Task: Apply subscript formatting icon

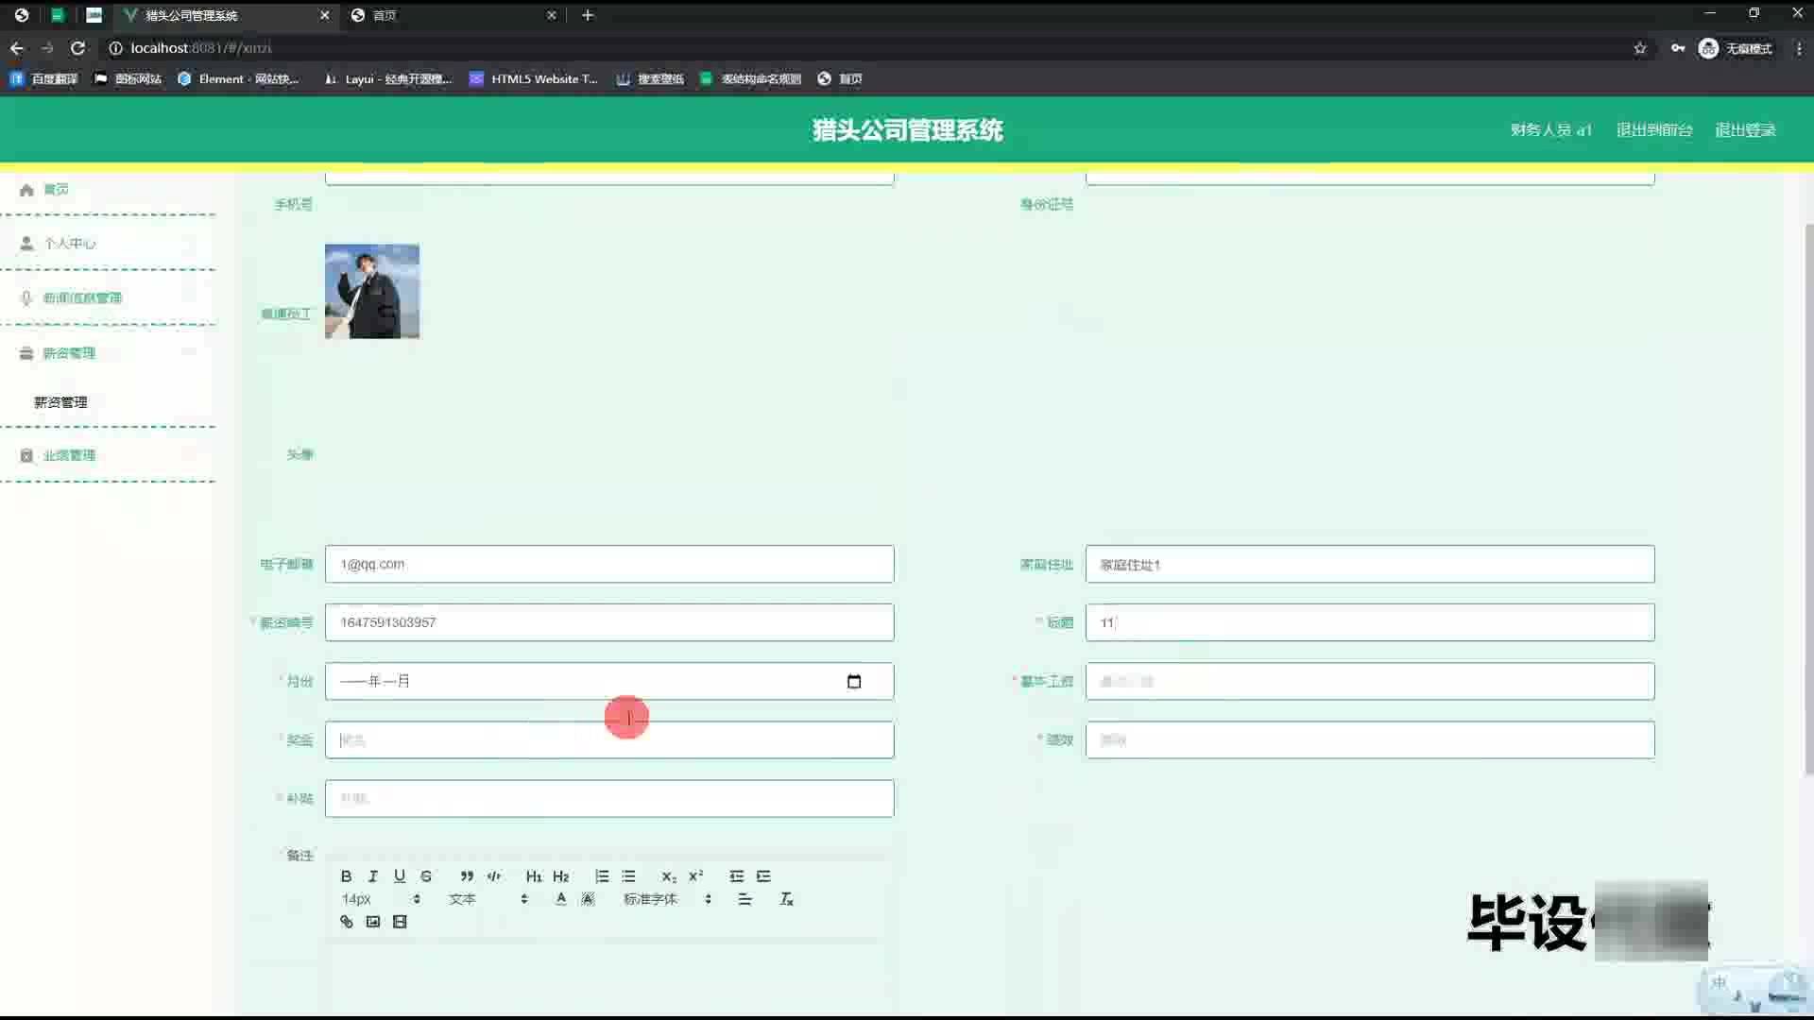Action: click(x=669, y=876)
